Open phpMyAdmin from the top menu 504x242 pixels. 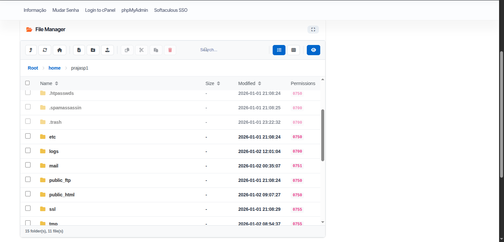135,10
